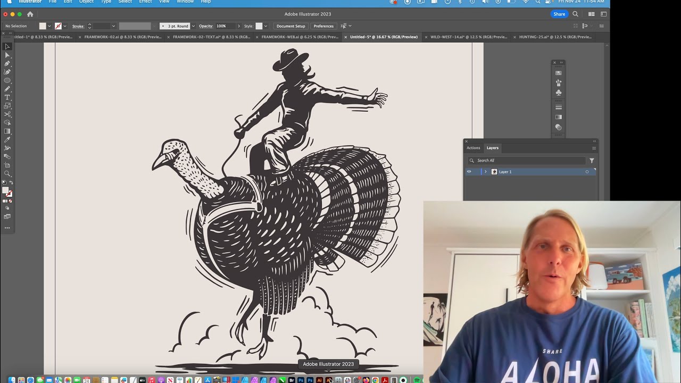The width and height of the screenshot is (681, 383).
Task: Change the screen mode
Action: [7, 217]
